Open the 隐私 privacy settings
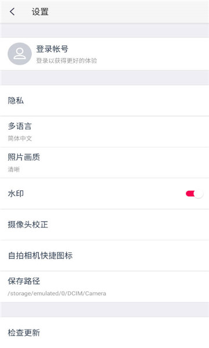Viewport: 209px width, 348px height. click(105, 100)
